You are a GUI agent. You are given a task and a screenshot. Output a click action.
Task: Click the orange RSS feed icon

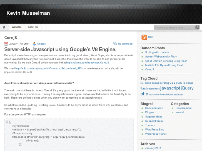(x=144, y=37)
